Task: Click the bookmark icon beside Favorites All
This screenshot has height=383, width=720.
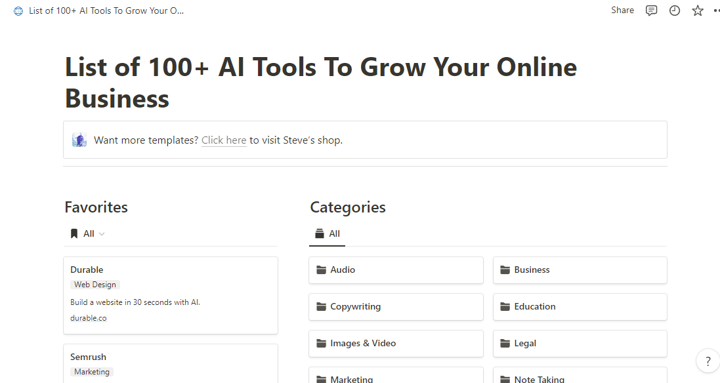Action: click(x=74, y=234)
